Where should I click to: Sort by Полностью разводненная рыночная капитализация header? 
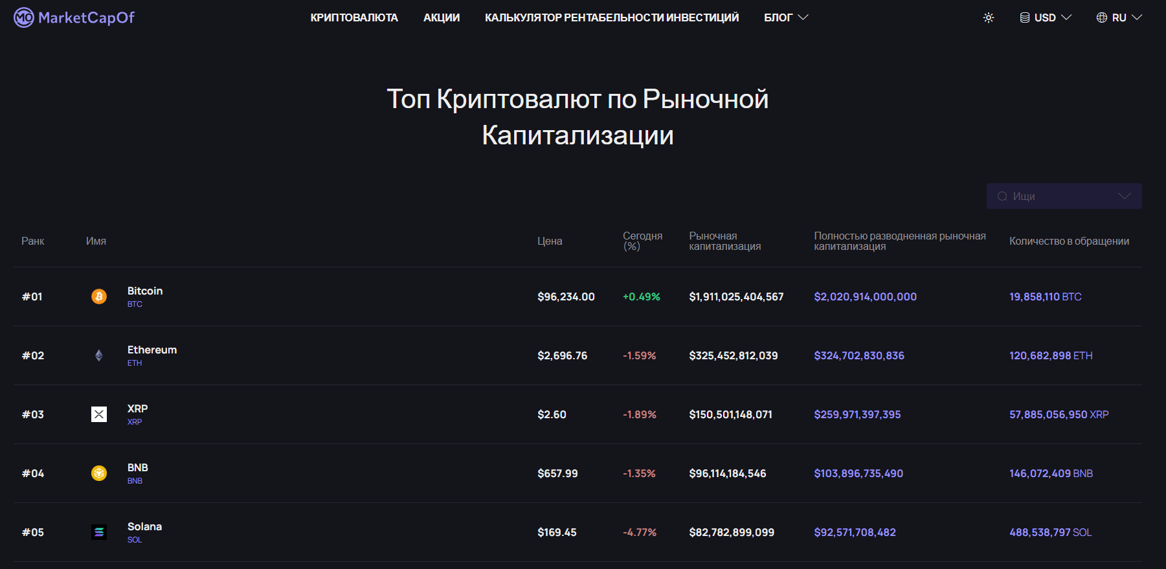[x=900, y=241]
